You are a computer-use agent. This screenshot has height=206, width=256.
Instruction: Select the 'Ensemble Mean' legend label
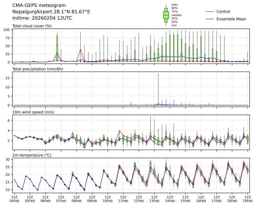pos(231,19)
